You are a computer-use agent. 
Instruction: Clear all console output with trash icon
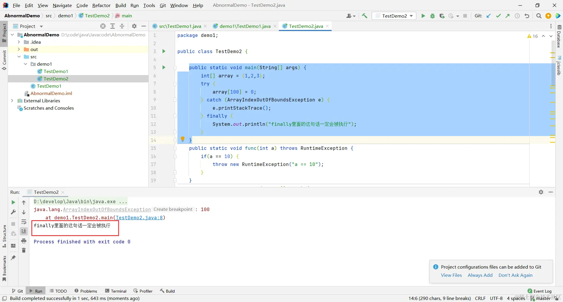click(24, 250)
